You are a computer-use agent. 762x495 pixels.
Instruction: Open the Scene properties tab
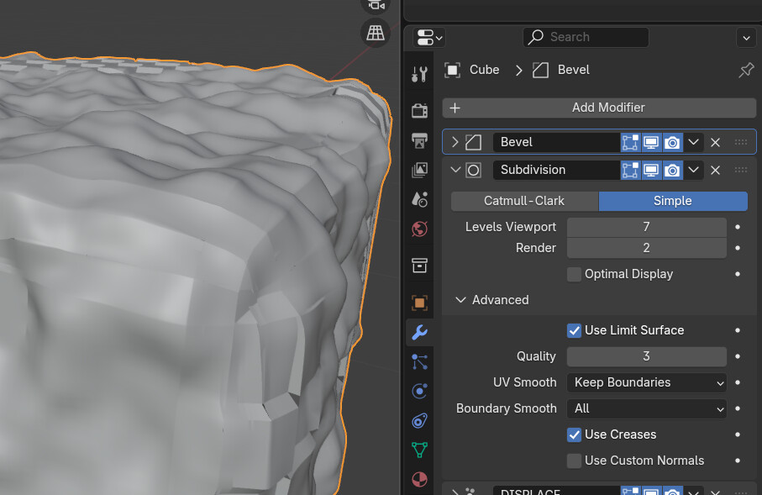(x=419, y=199)
